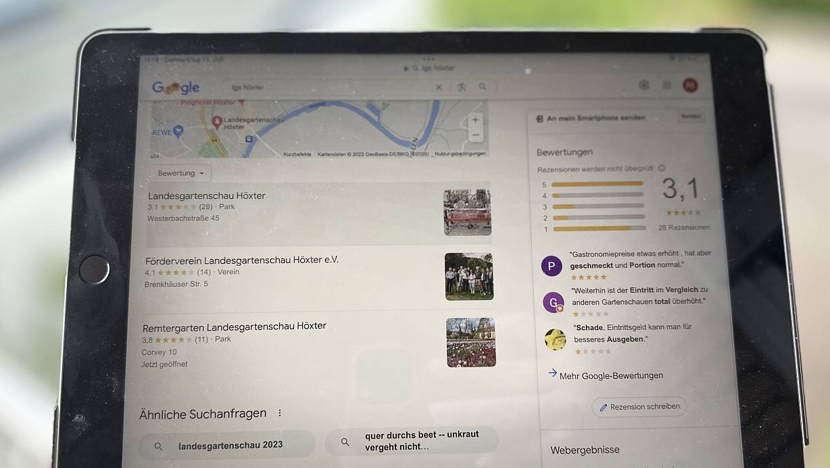Open the Ähnliche Suchanfragen options menu

coord(280,413)
